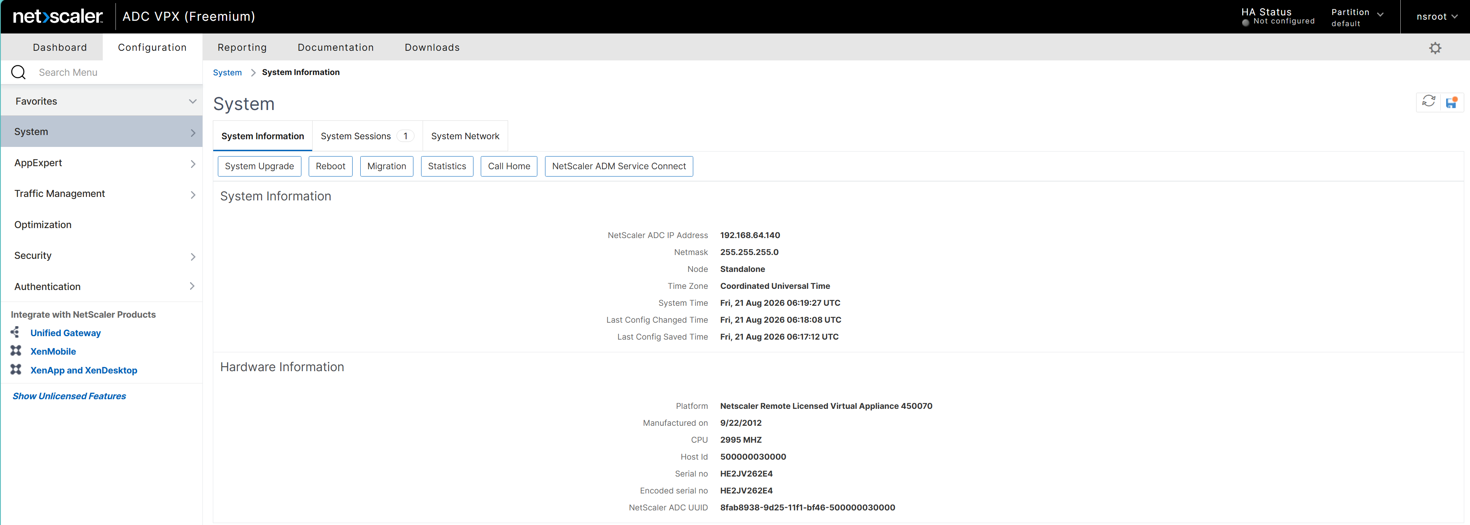Screen dimensions: 1470x525
Task: Open the Unified Gateway link
Action: click(x=65, y=333)
